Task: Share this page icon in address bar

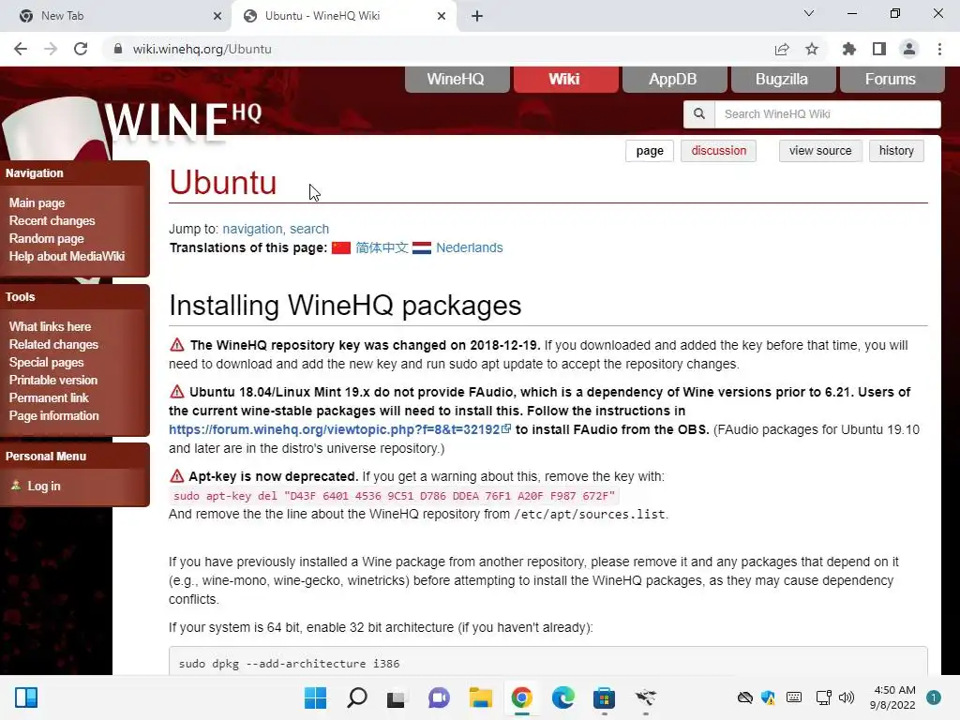Action: pos(782,49)
